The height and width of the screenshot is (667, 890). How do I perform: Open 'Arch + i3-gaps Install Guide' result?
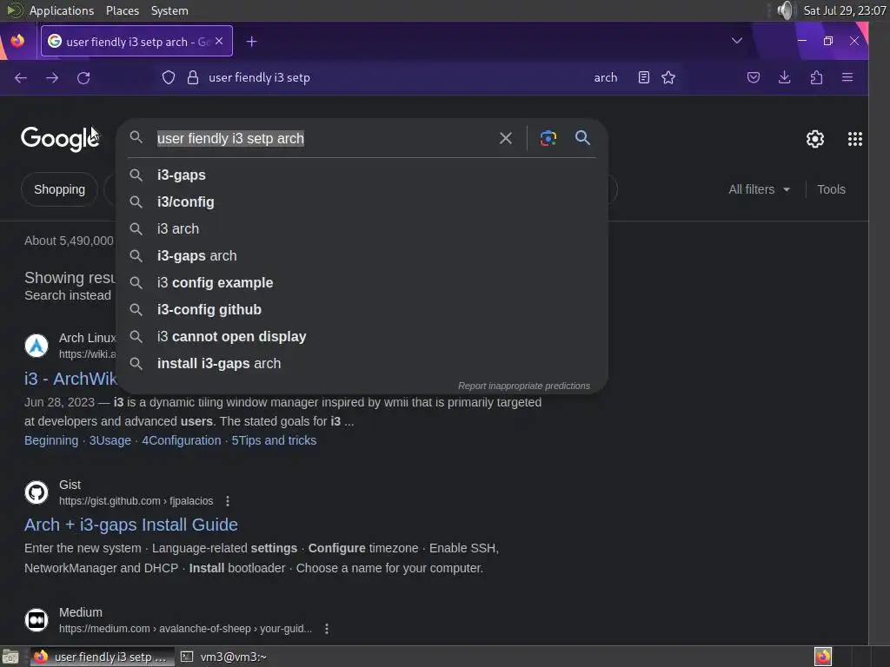[x=131, y=525]
